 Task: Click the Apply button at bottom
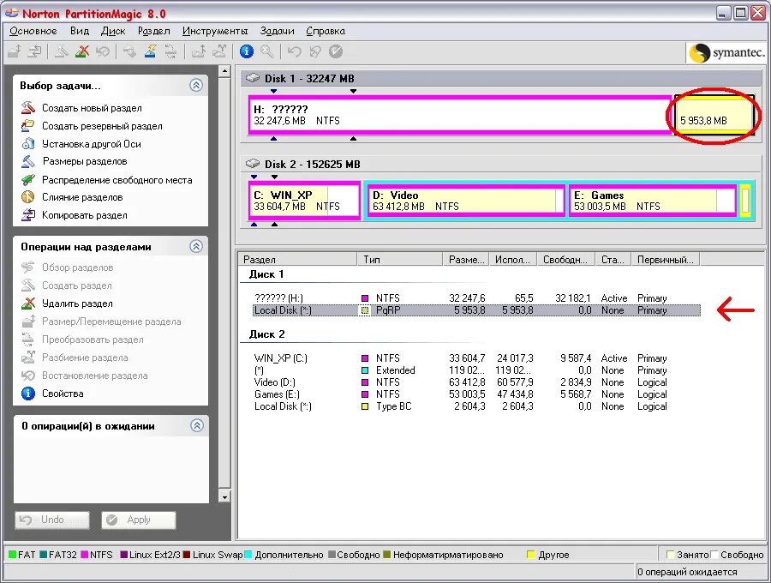[138, 520]
